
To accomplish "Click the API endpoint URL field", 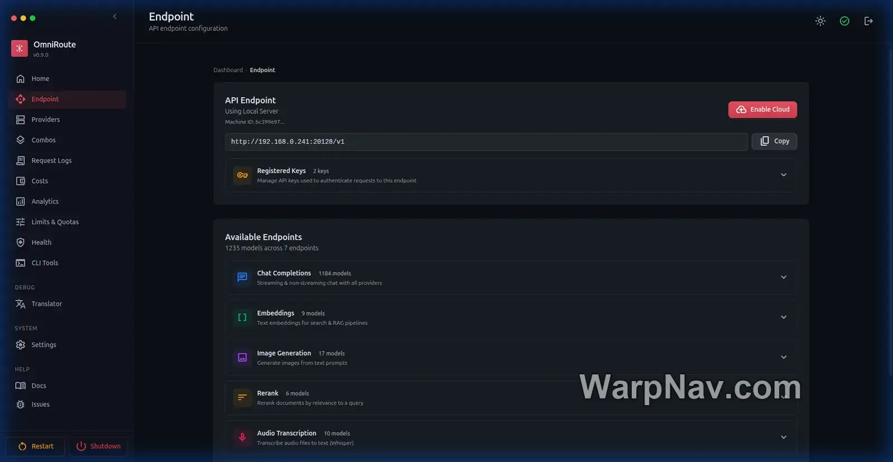I will coord(486,142).
